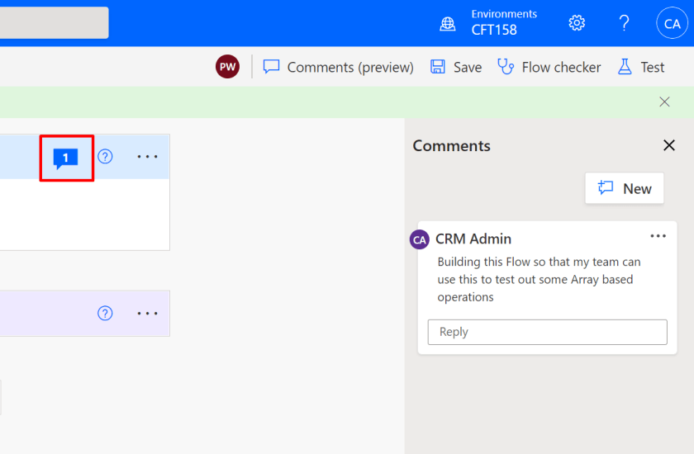Open the CA account avatar in the header
Image resolution: width=694 pixels, height=454 pixels.
click(672, 23)
